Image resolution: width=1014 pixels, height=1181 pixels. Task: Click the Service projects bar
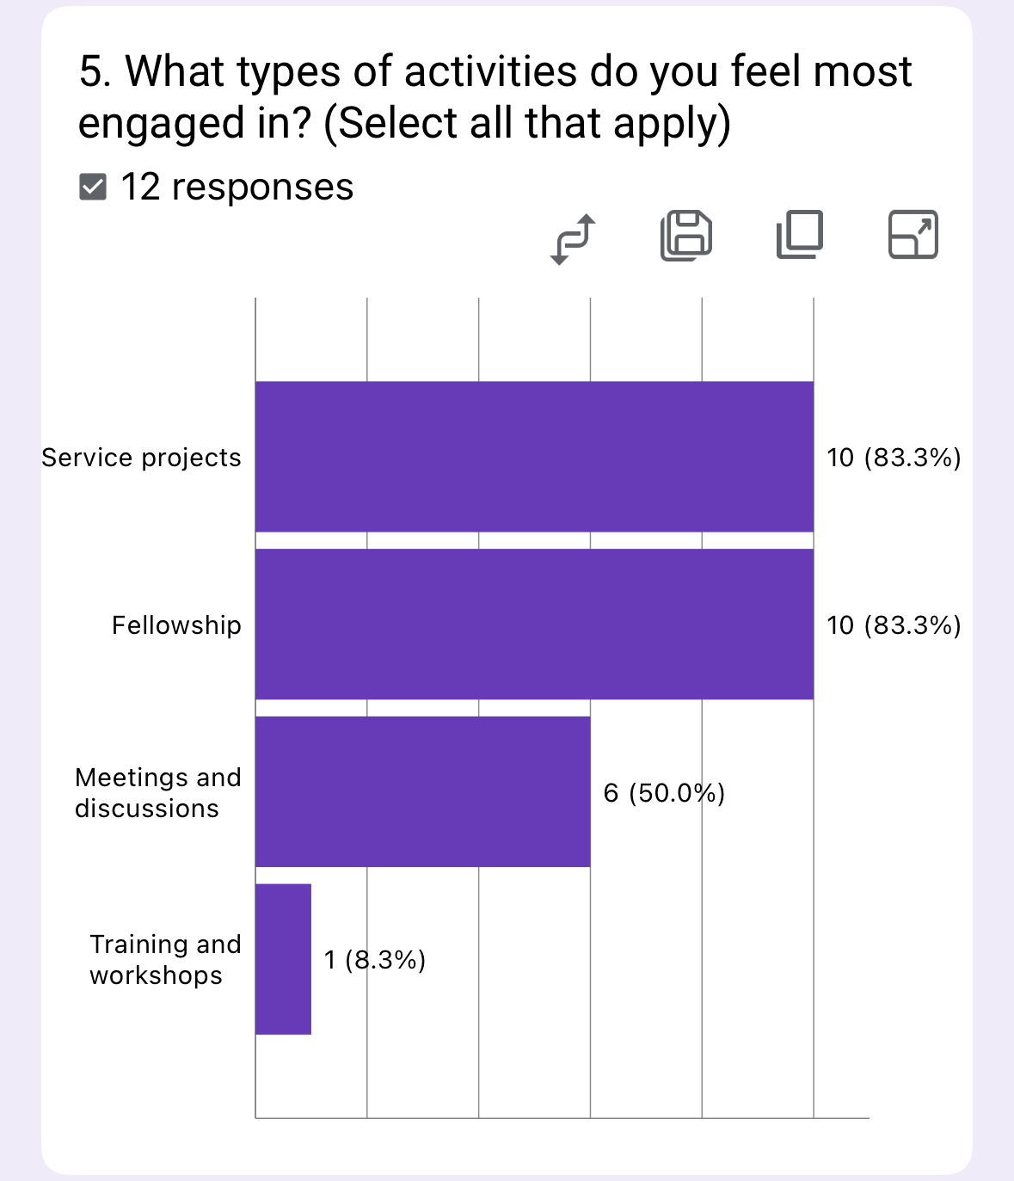(534, 457)
